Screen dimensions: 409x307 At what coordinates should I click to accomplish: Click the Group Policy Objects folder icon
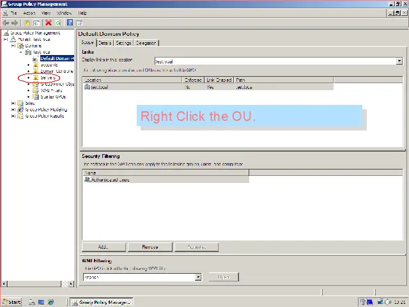point(36,84)
